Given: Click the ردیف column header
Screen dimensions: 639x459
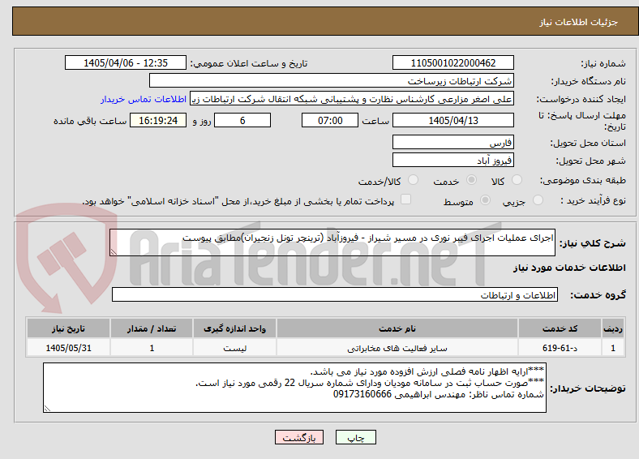Looking at the screenshot, I should pos(613,328).
